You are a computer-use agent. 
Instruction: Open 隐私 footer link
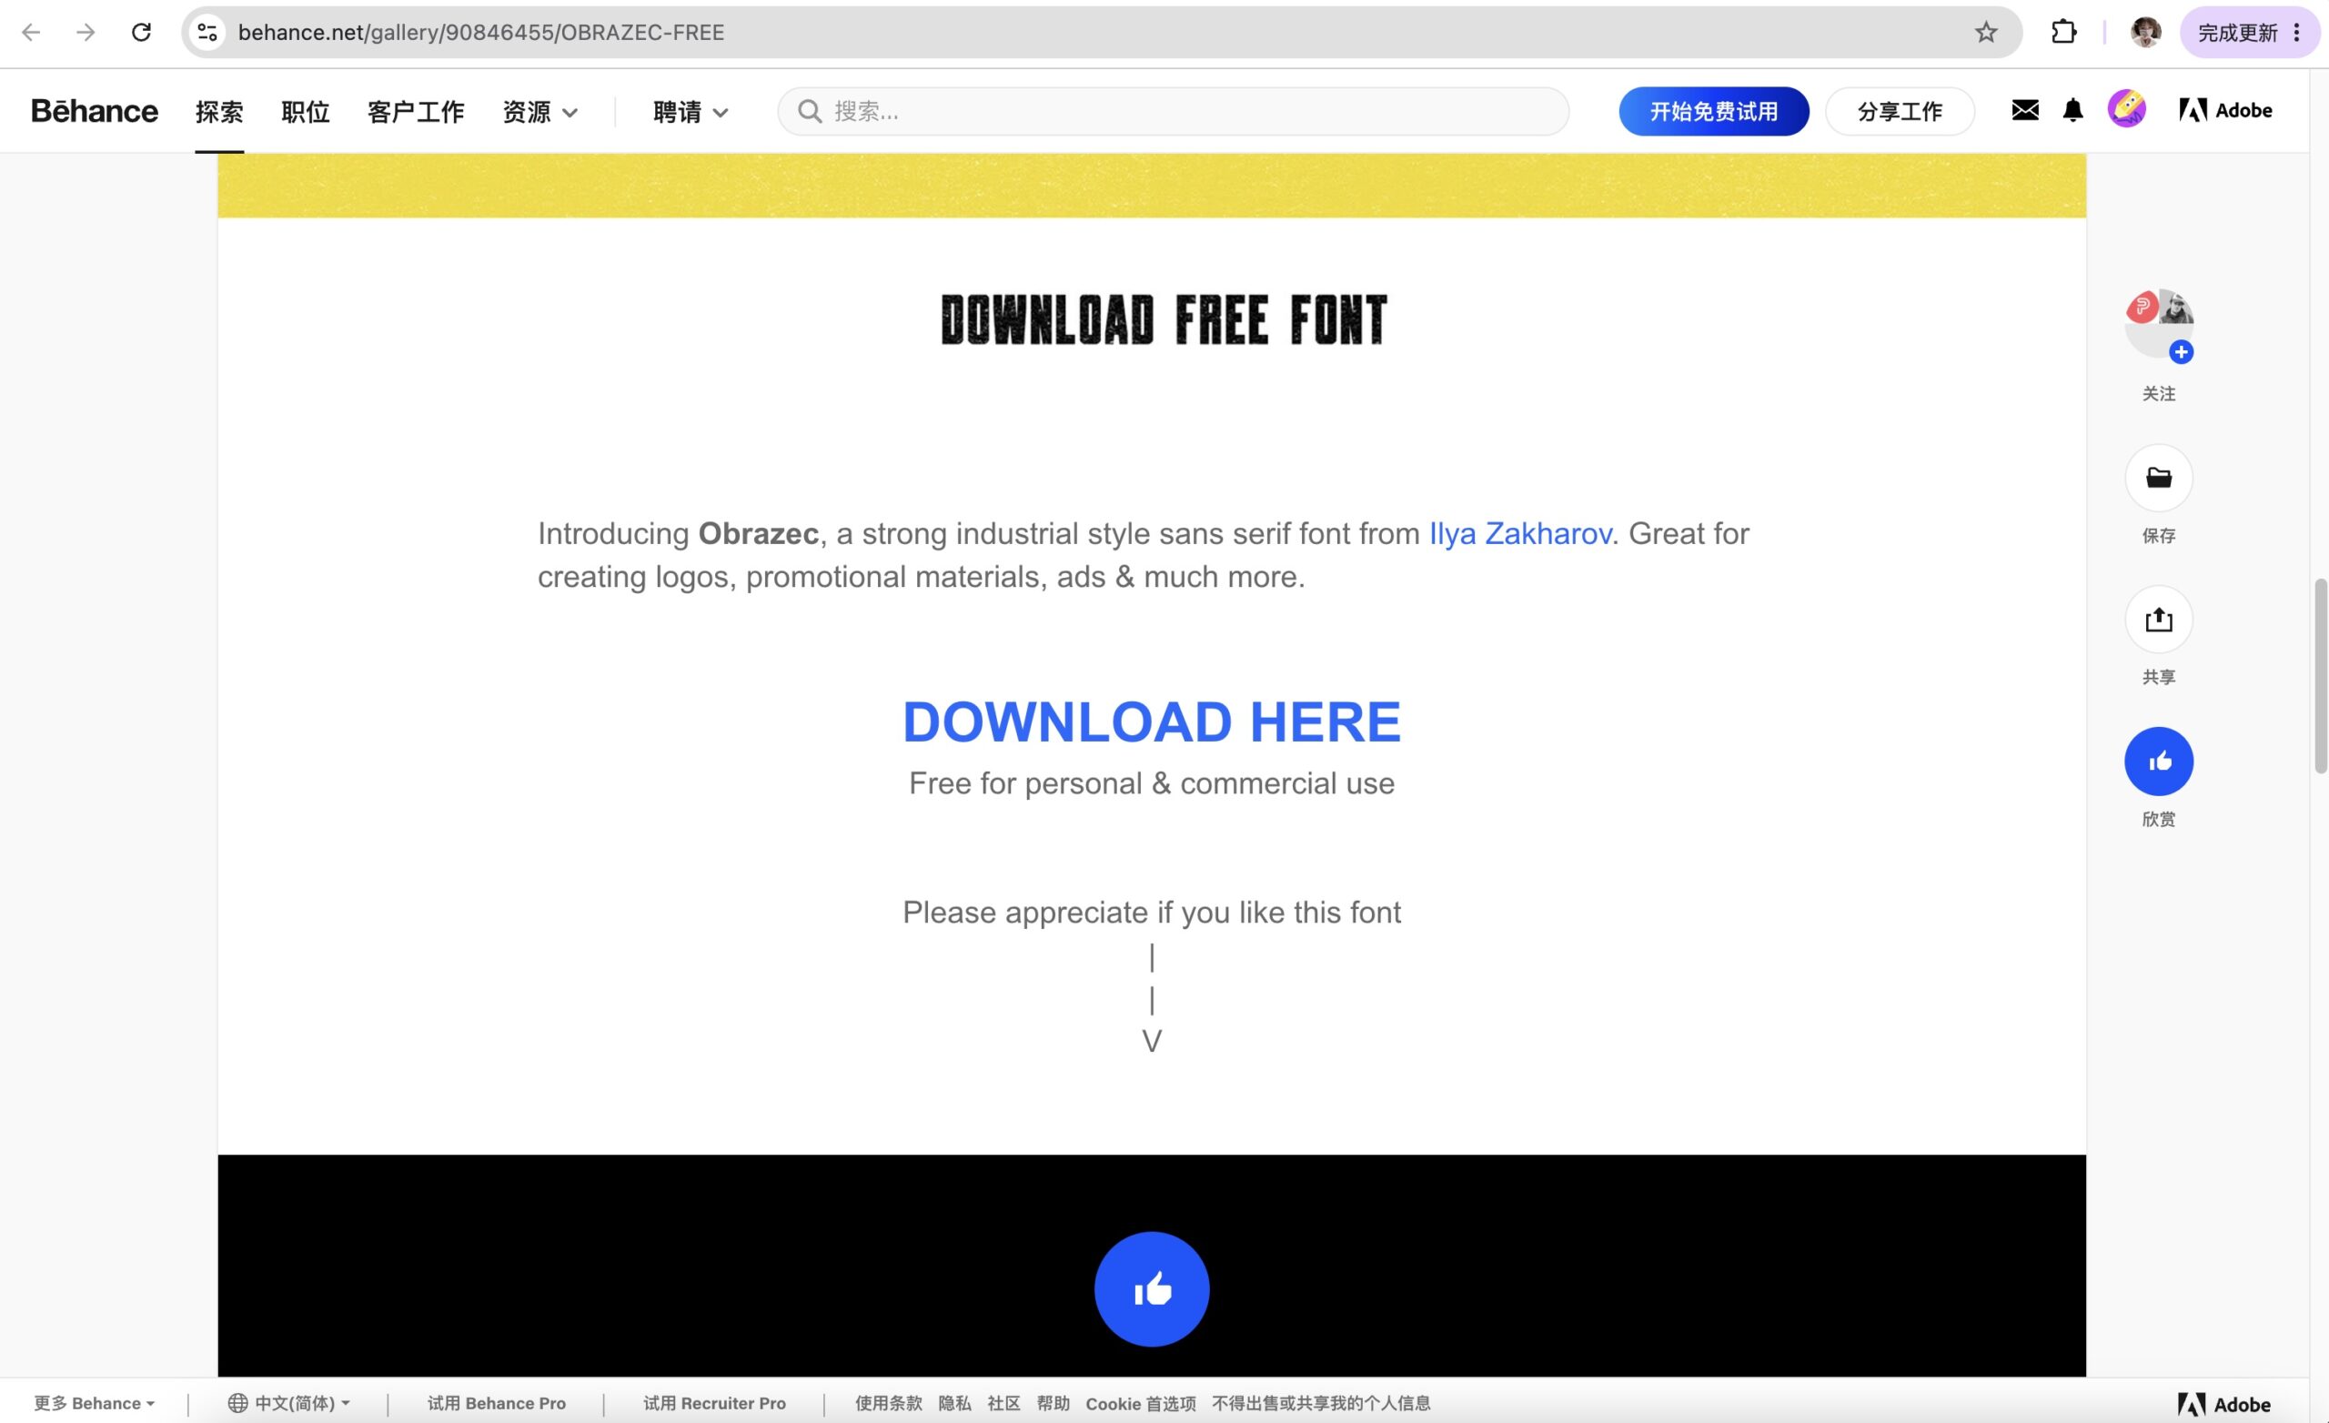(954, 1403)
